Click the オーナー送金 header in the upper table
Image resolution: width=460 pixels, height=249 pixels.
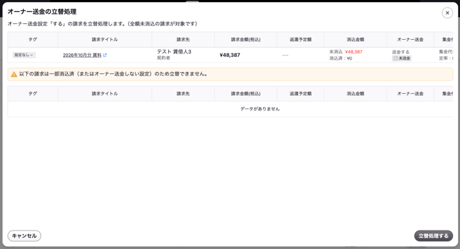(x=410, y=40)
